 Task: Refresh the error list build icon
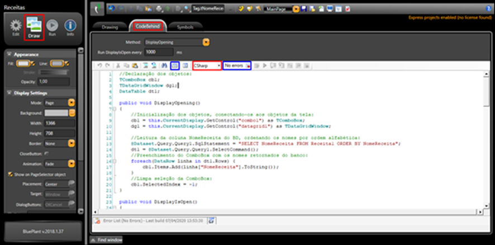point(212,220)
